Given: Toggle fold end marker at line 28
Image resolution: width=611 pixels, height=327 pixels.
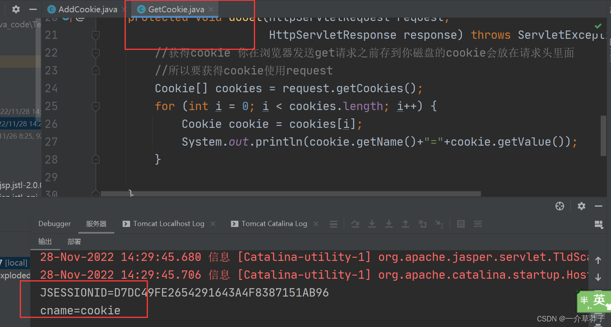Looking at the screenshot, I should click(96, 160).
